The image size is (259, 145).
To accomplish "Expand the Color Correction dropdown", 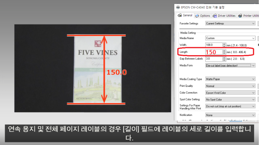I will (231, 93).
